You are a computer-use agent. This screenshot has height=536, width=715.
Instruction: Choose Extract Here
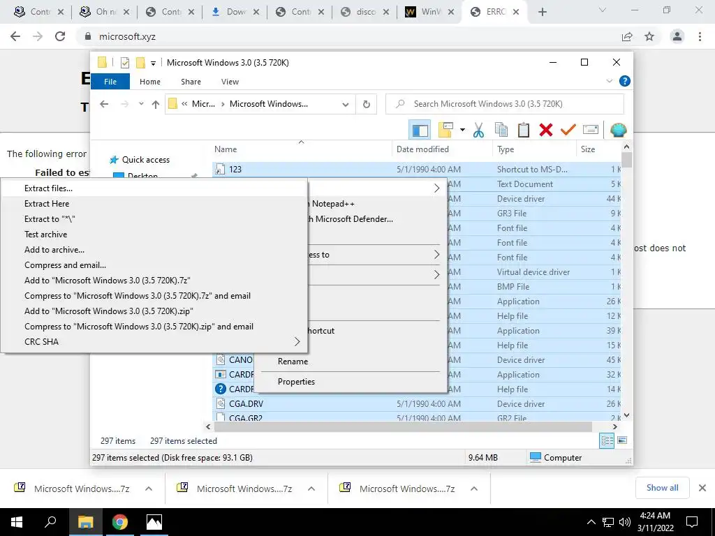154,204
